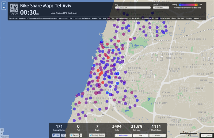Open the Lille city link
214x138 pixels.
pos(70,18)
